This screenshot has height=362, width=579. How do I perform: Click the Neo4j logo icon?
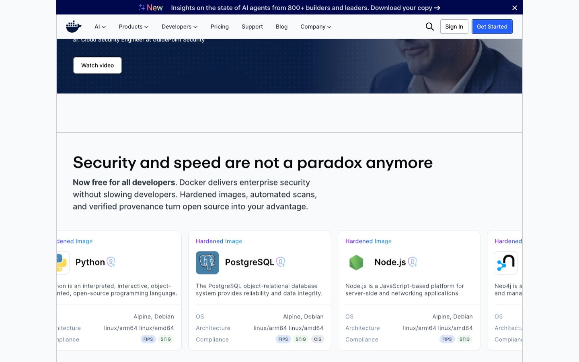506,263
